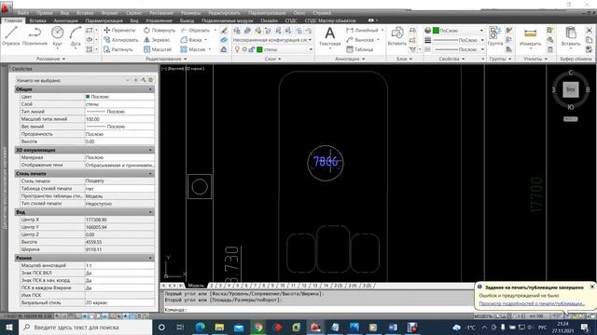Click the large Текстовая (Text) A icon

[x=329, y=33]
